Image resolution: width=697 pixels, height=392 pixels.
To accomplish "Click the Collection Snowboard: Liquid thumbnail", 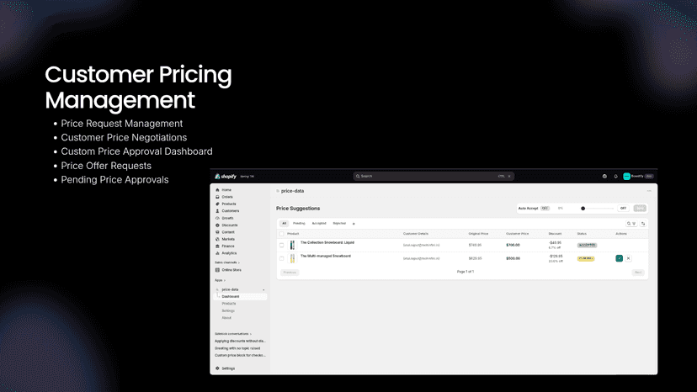I will (292, 246).
